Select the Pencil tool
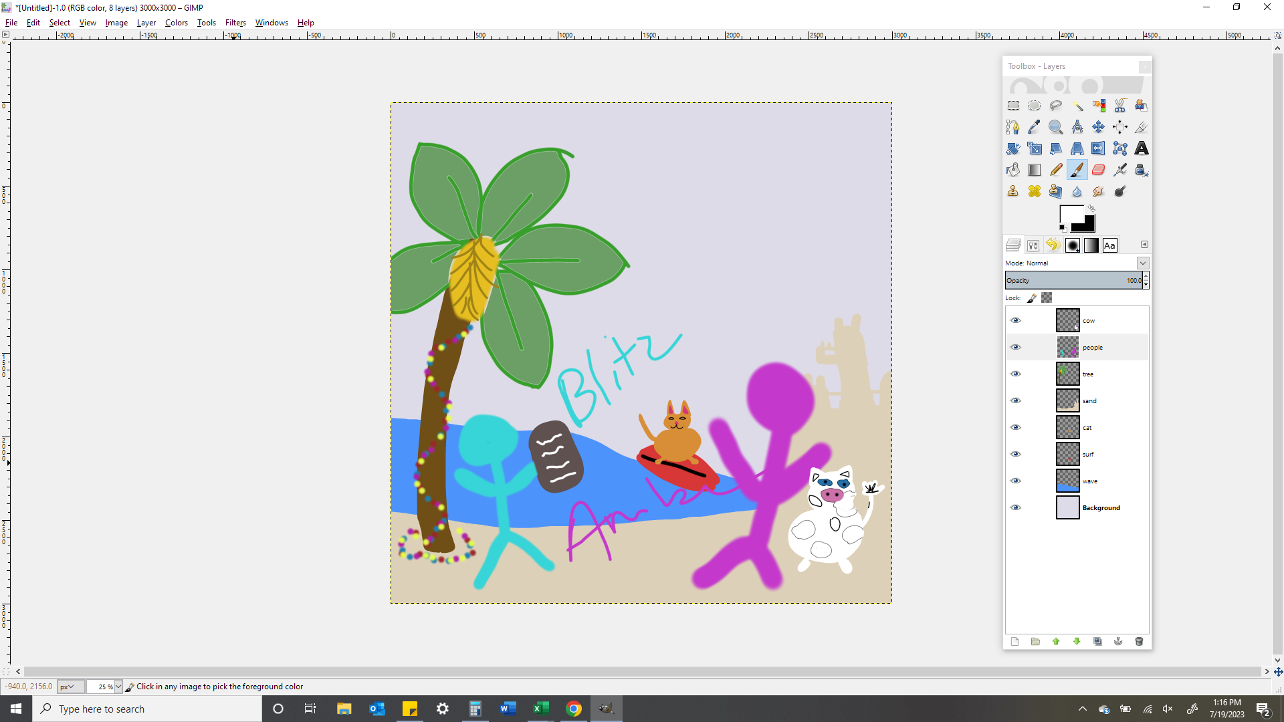This screenshot has height=722, width=1284. click(1056, 170)
